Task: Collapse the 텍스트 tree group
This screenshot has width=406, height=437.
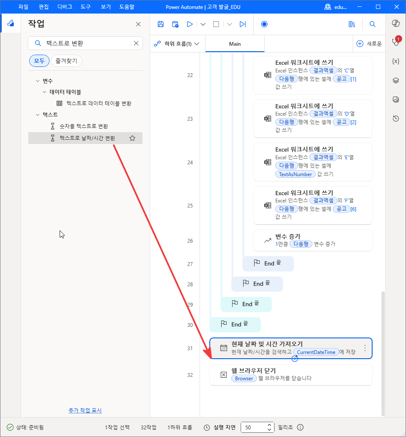Action: coord(38,115)
